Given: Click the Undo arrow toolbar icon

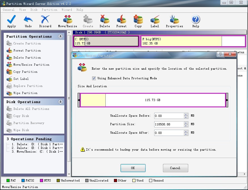Looking at the screenshot, I should pos(28,19).
